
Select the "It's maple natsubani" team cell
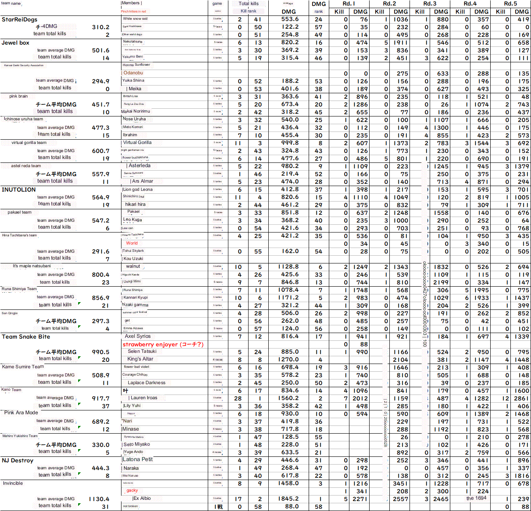coord(32,266)
